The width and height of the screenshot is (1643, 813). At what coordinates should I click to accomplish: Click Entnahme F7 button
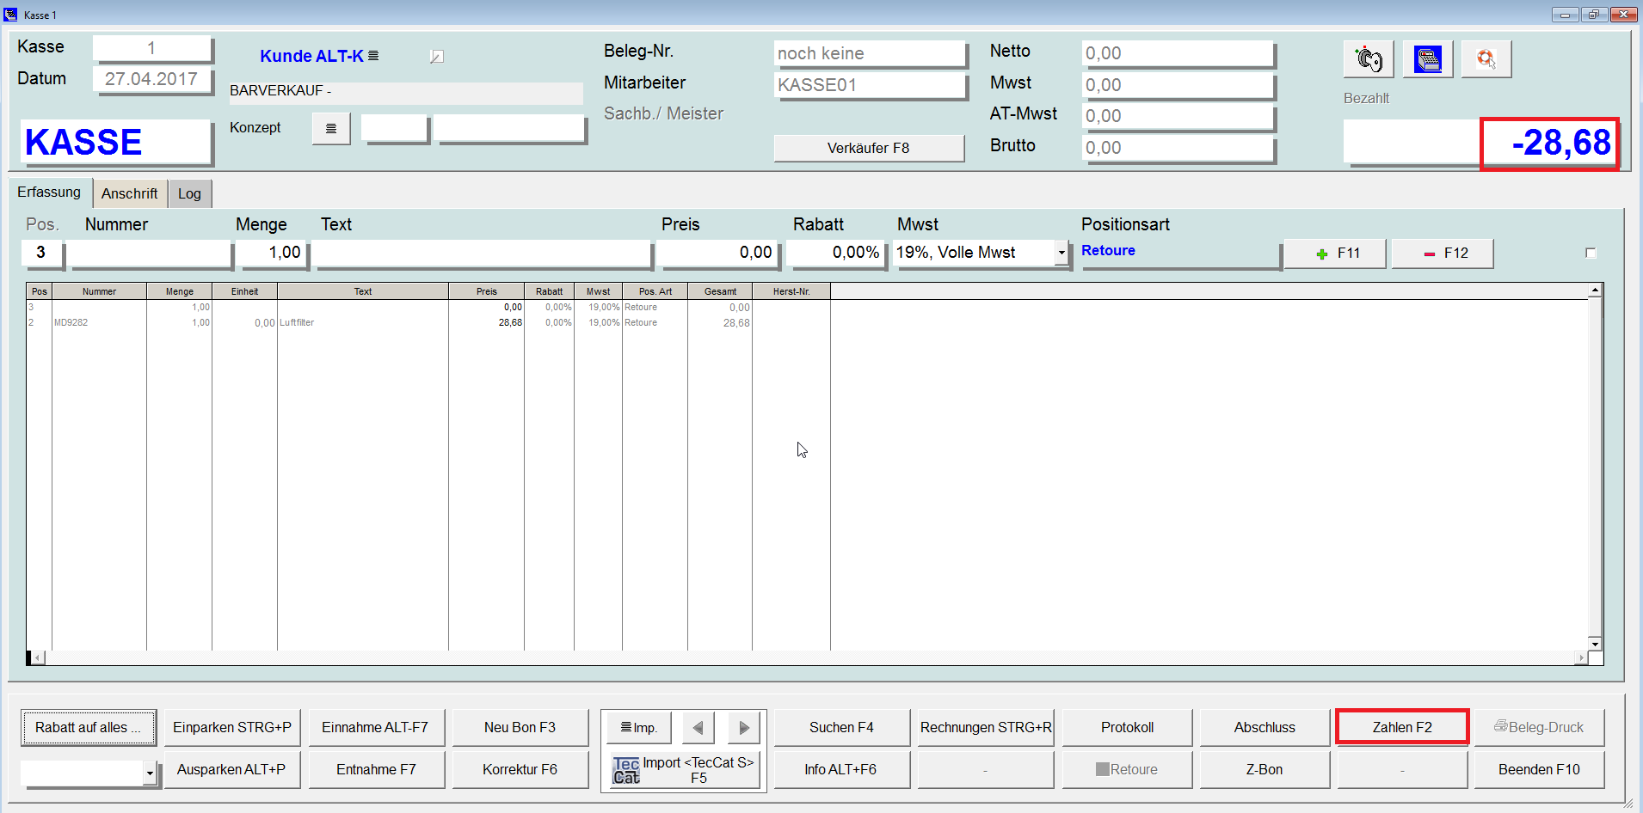click(376, 770)
